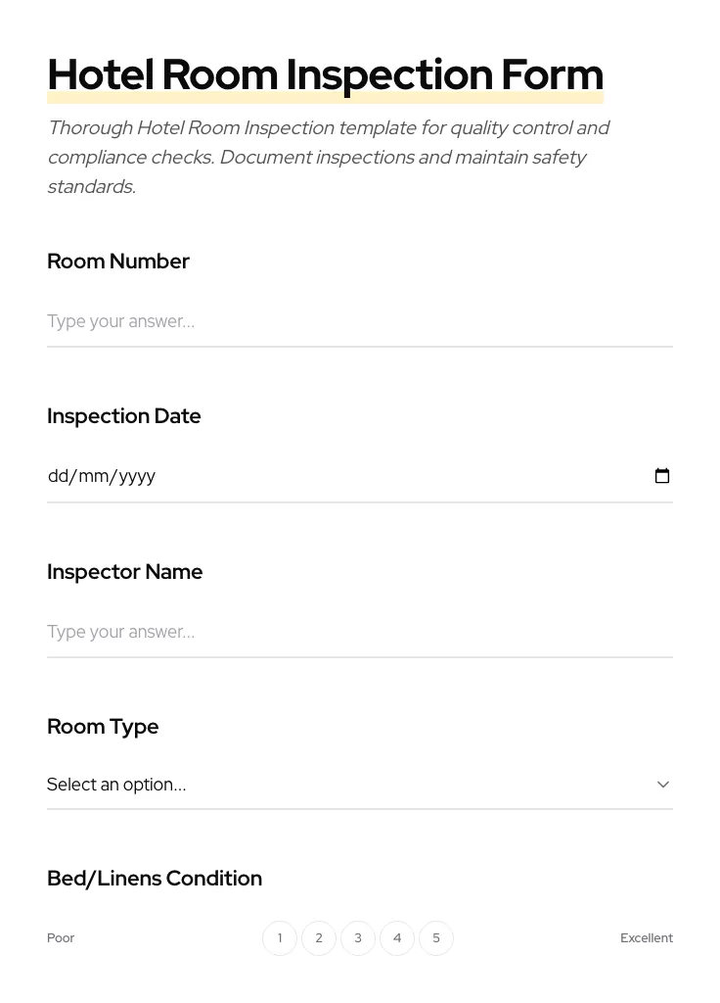Open the "Select an option..." Room Type dropdown

click(x=293, y=784)
